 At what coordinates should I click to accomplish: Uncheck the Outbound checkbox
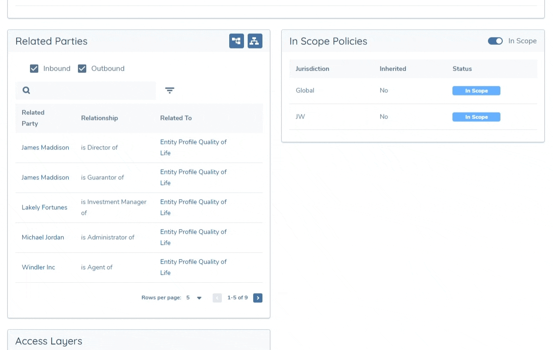coord(82,68)
